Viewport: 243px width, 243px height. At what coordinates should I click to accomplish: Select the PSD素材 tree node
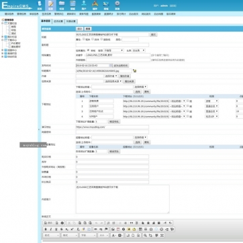click(x=16, y=44)
